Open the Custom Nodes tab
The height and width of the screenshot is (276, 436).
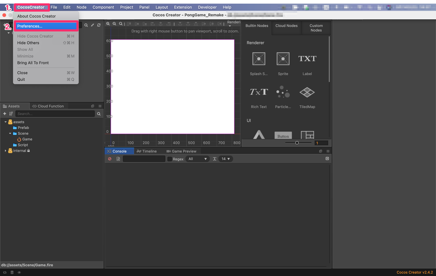pyautogui.click(x=316, y=28)
